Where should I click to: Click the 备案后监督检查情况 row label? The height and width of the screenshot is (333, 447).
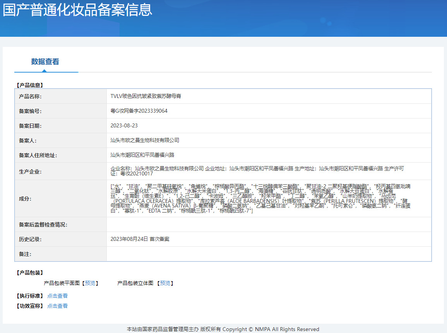(43, 225)
